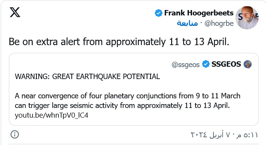The width and height of the screenshot is (266, 145).
Task: Click the quoted line starting 'can trigger large seismic'
Action: 122,106
